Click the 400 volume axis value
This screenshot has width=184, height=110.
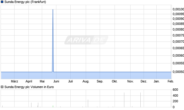click(x=175, y=95)
